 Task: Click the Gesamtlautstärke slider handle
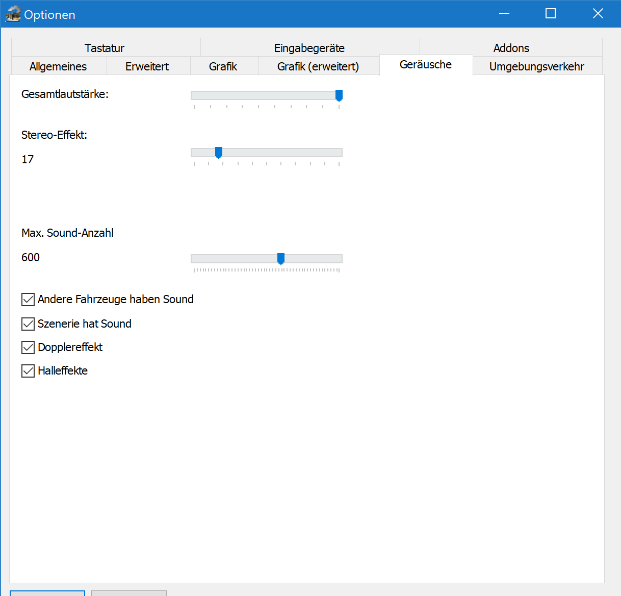point(339,95)
